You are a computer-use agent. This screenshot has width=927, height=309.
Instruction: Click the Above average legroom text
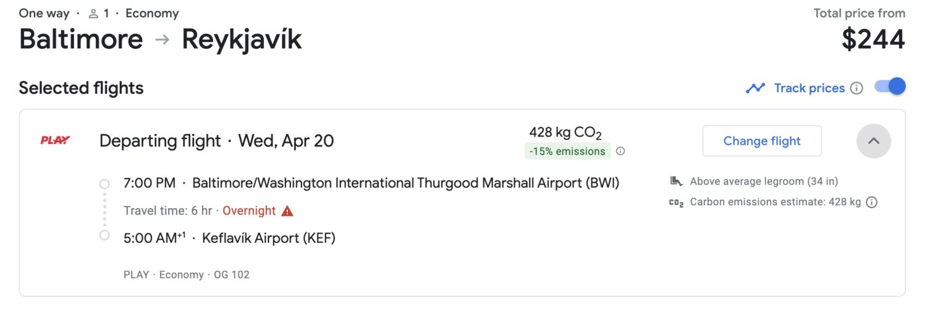[764, 181]
